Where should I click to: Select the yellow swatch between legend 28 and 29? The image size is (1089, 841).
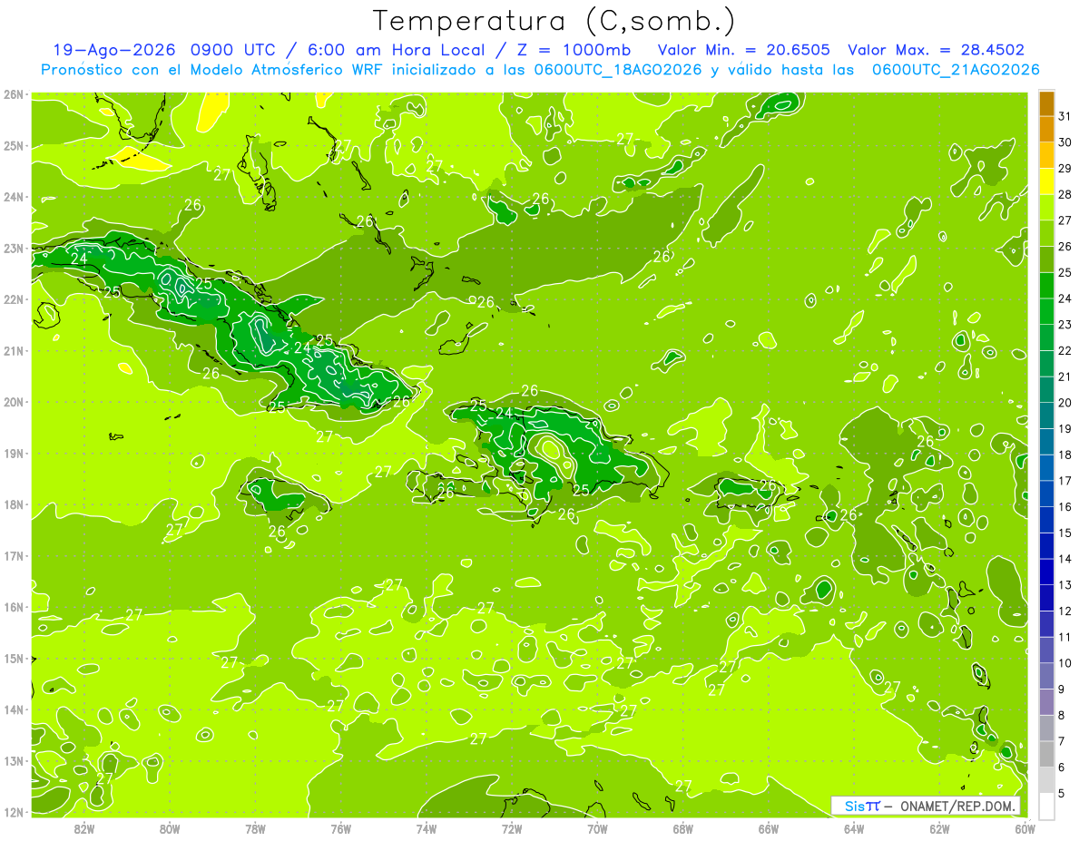1046,181
